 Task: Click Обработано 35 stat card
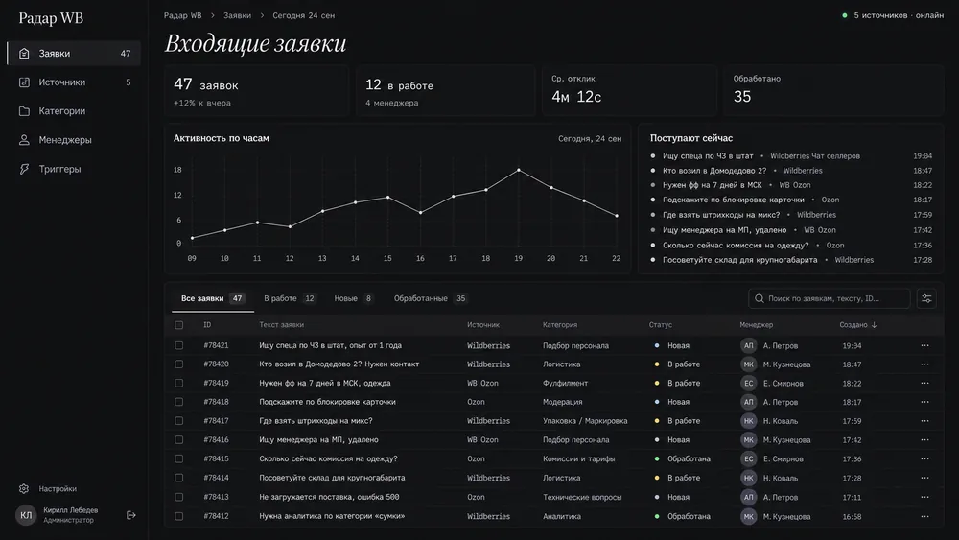pyautogui.click(x=833, y=90)
